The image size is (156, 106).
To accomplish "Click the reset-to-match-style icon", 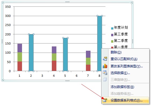I will (x=105, y=59).
